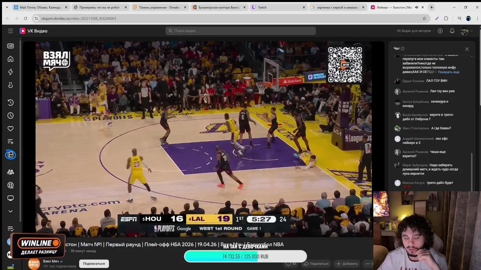The image size is (481, 270).
Task: Open the Watch later clock icon
Action: [x=11, y=115]
